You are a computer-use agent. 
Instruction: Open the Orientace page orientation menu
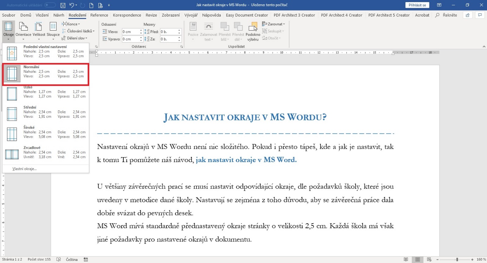click(x=23, y=31)
